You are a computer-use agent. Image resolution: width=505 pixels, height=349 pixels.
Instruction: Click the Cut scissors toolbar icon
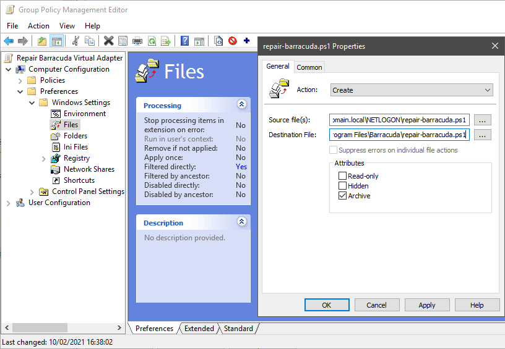pos(76,41)
